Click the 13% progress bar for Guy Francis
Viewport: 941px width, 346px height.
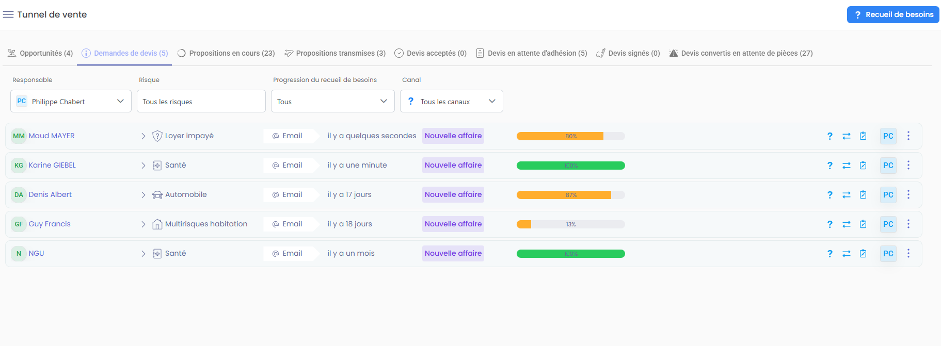coord(571,224)
